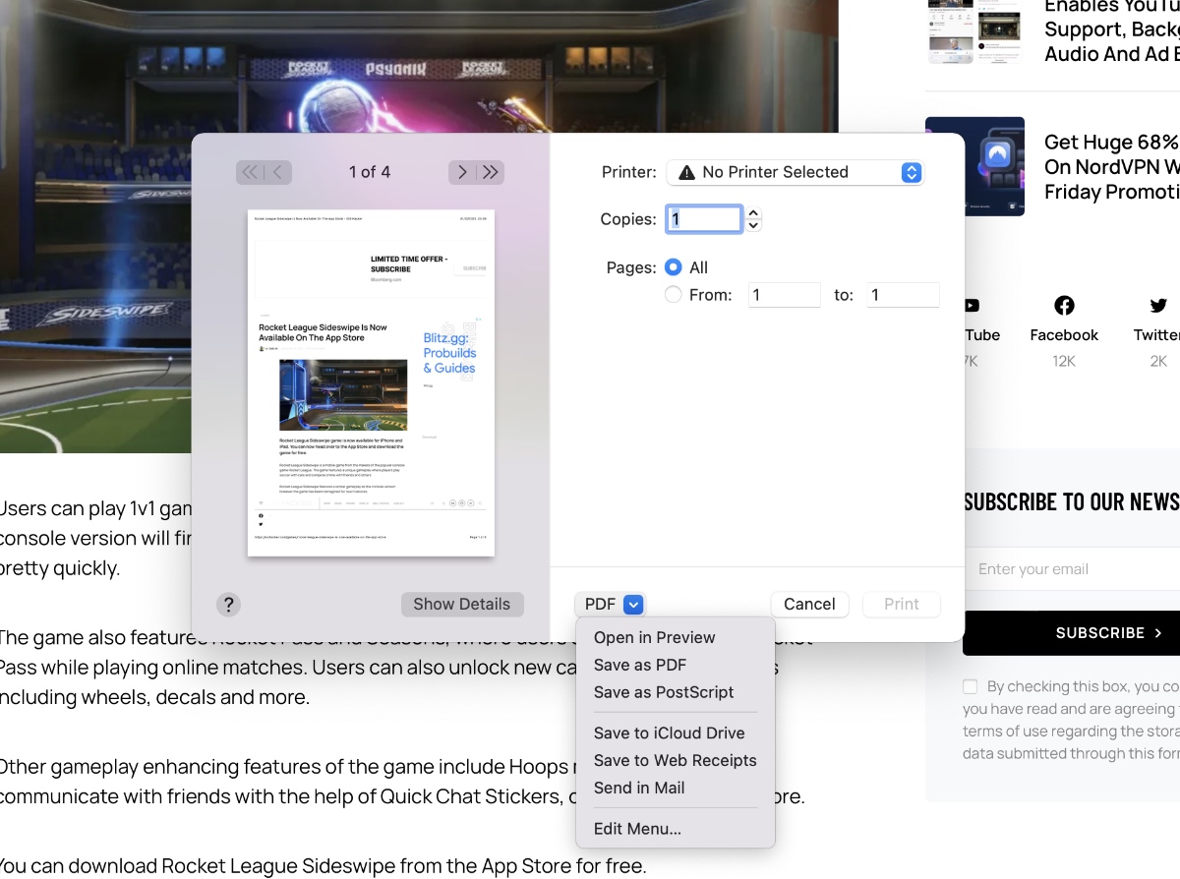
Task: Choose Send in Mail
Action: 676,788
